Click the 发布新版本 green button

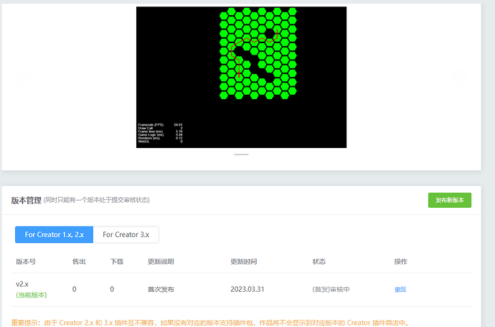(x=450, y=201)
